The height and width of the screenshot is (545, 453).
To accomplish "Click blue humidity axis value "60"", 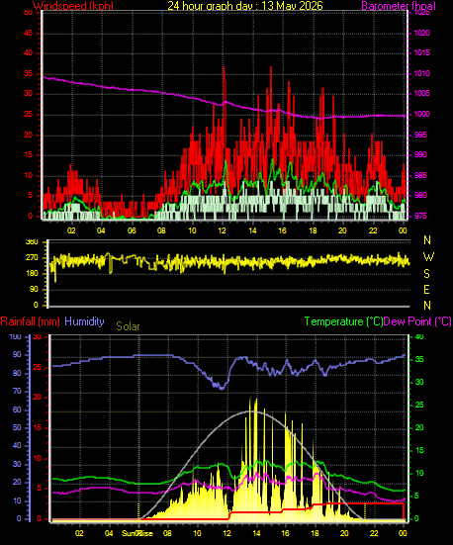I will click(17, 409).
